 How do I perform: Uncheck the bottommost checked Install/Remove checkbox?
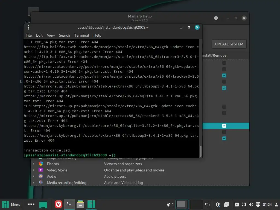click(x=224, y=138)
